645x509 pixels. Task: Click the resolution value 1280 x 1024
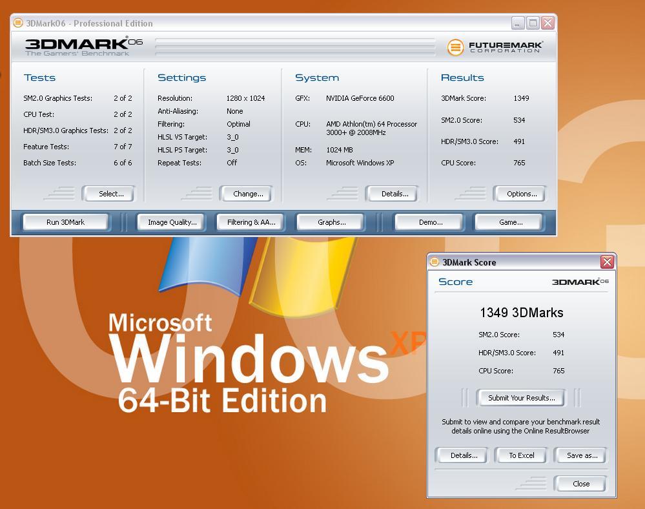pos(245,98)
